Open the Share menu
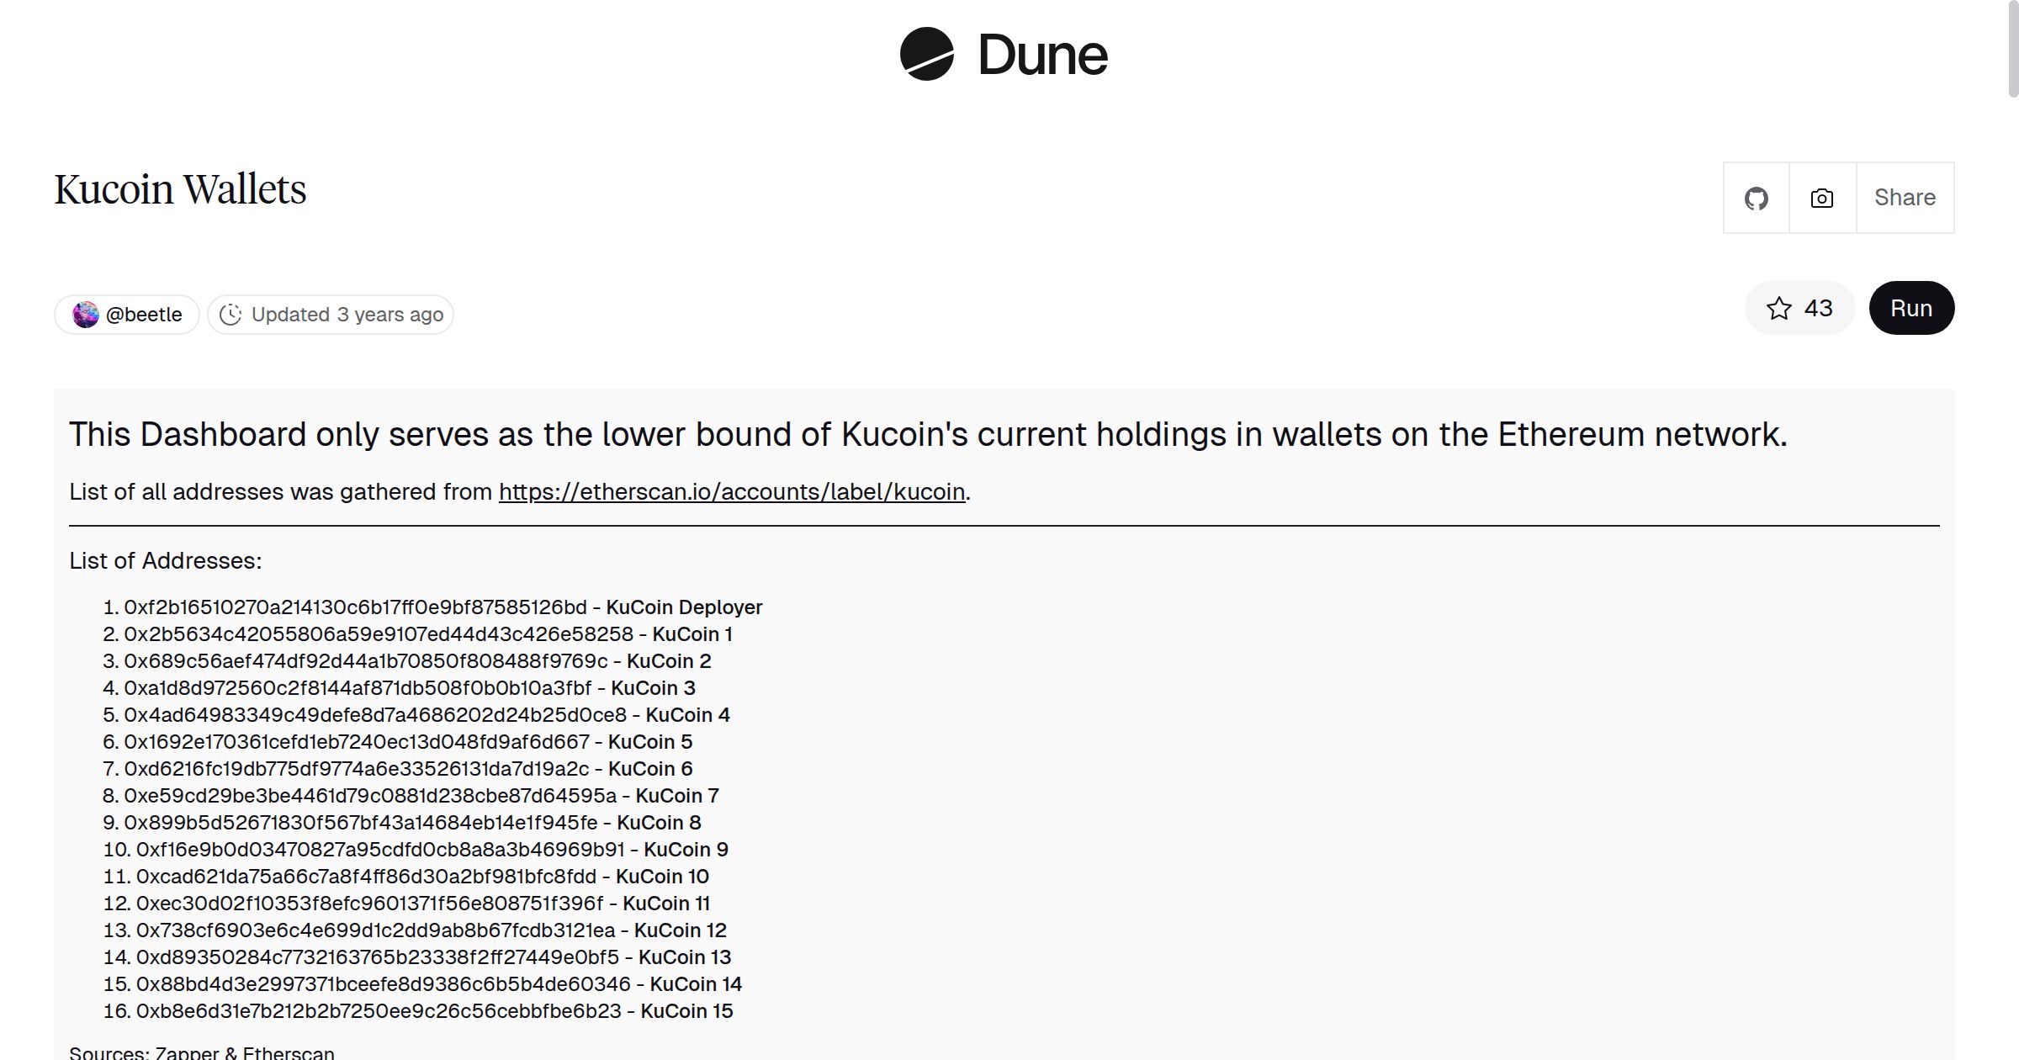Image resolution: width=2019 pixels, height=1060 pixels. pyautogui.click(x=1905, y=198)
